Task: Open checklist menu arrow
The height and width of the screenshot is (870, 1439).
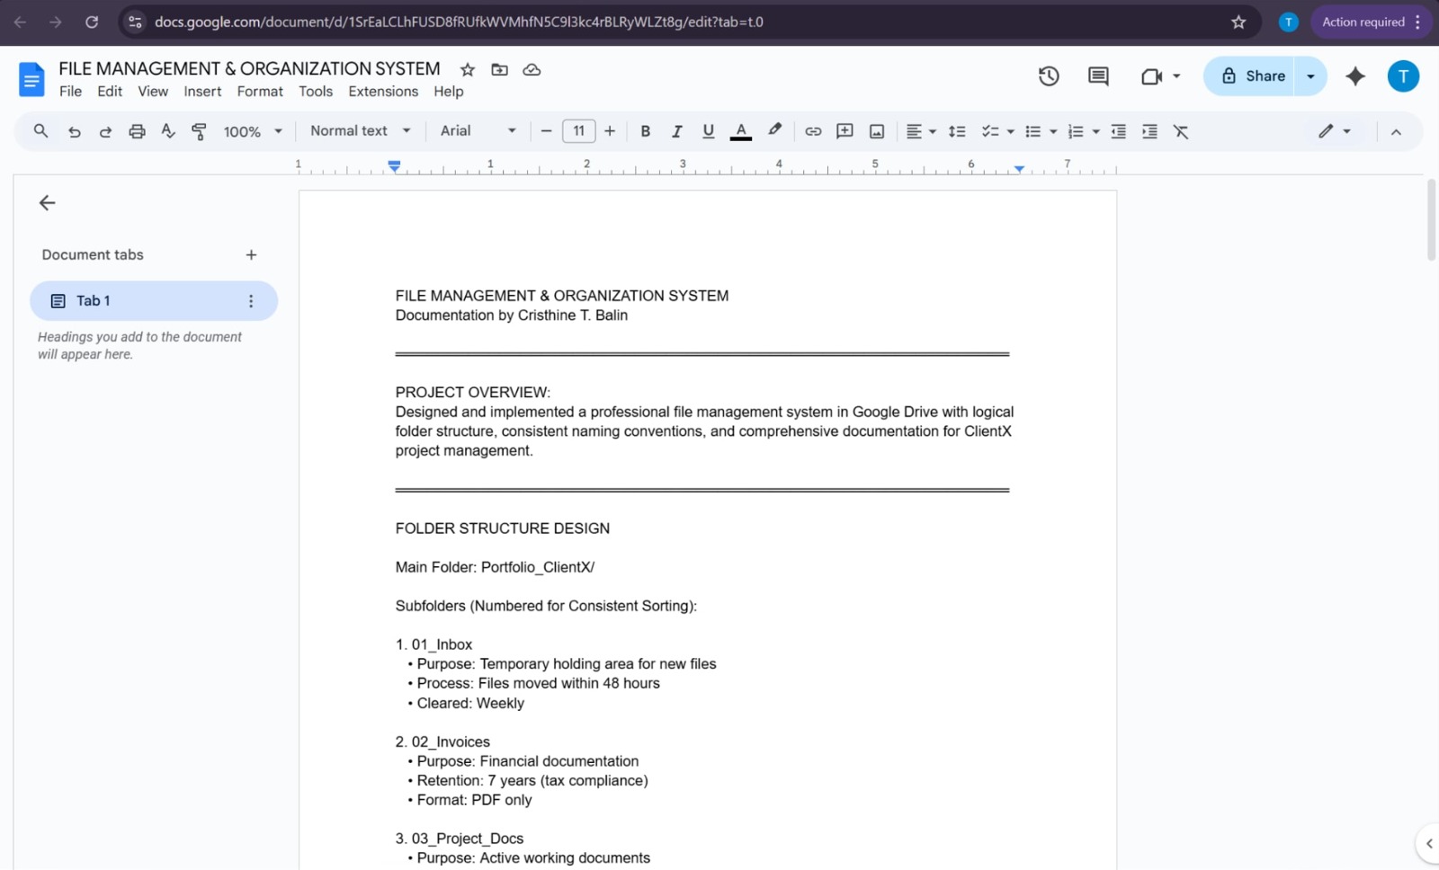Action: (1010, 131)
